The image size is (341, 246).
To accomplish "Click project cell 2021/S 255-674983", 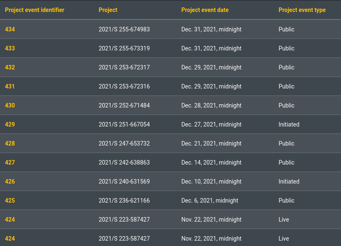I will pos(124,29).
